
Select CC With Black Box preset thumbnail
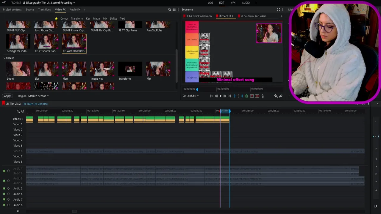point(74,43)
